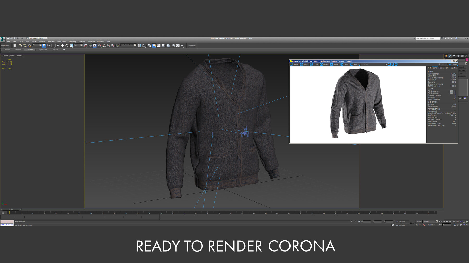This screenshot has height=263, width=469.
Task: Click the time slider 0 / 73 handle
Action: pos(10,210)
